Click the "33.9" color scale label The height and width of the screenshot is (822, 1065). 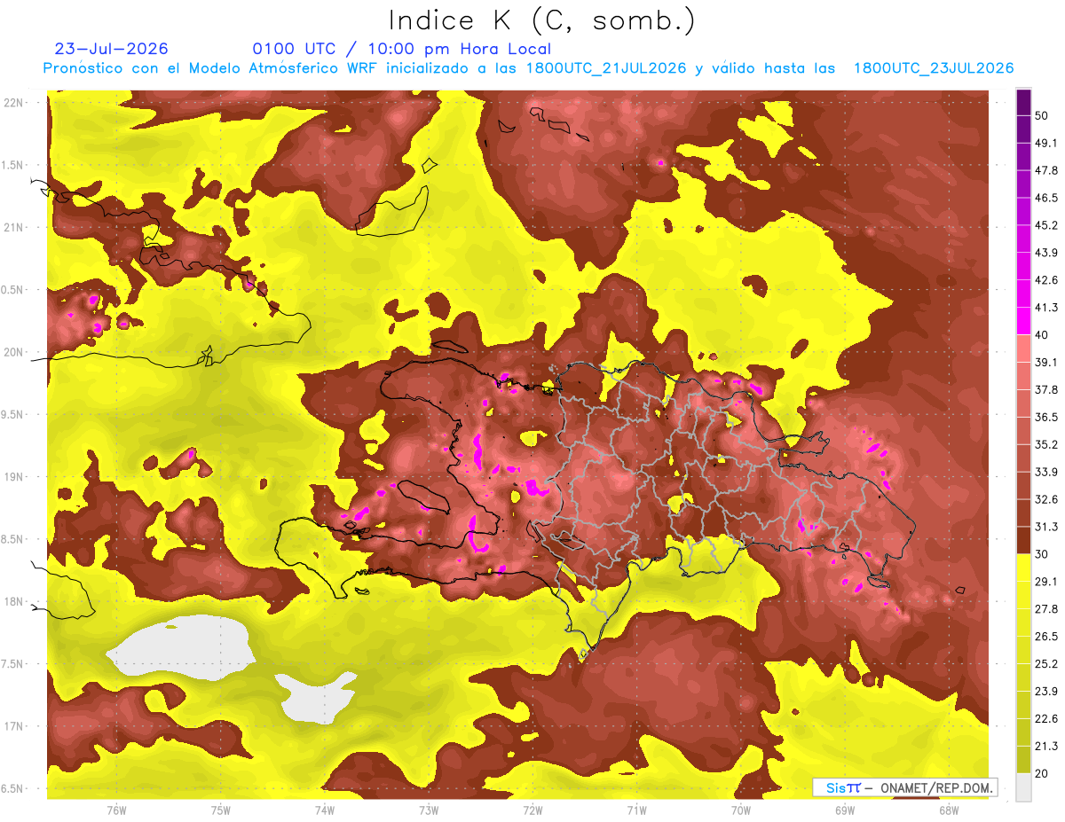[1046, 472]
